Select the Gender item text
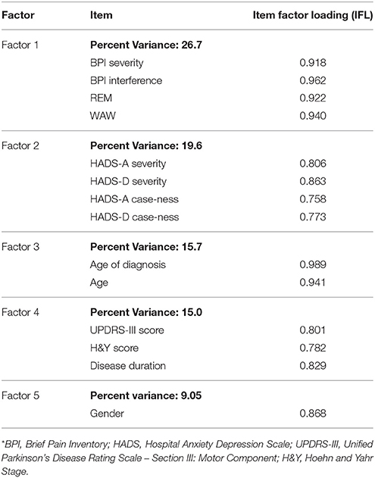Image resolution: width=375 pixels, height=478 pixels. [x=107, y=413]
